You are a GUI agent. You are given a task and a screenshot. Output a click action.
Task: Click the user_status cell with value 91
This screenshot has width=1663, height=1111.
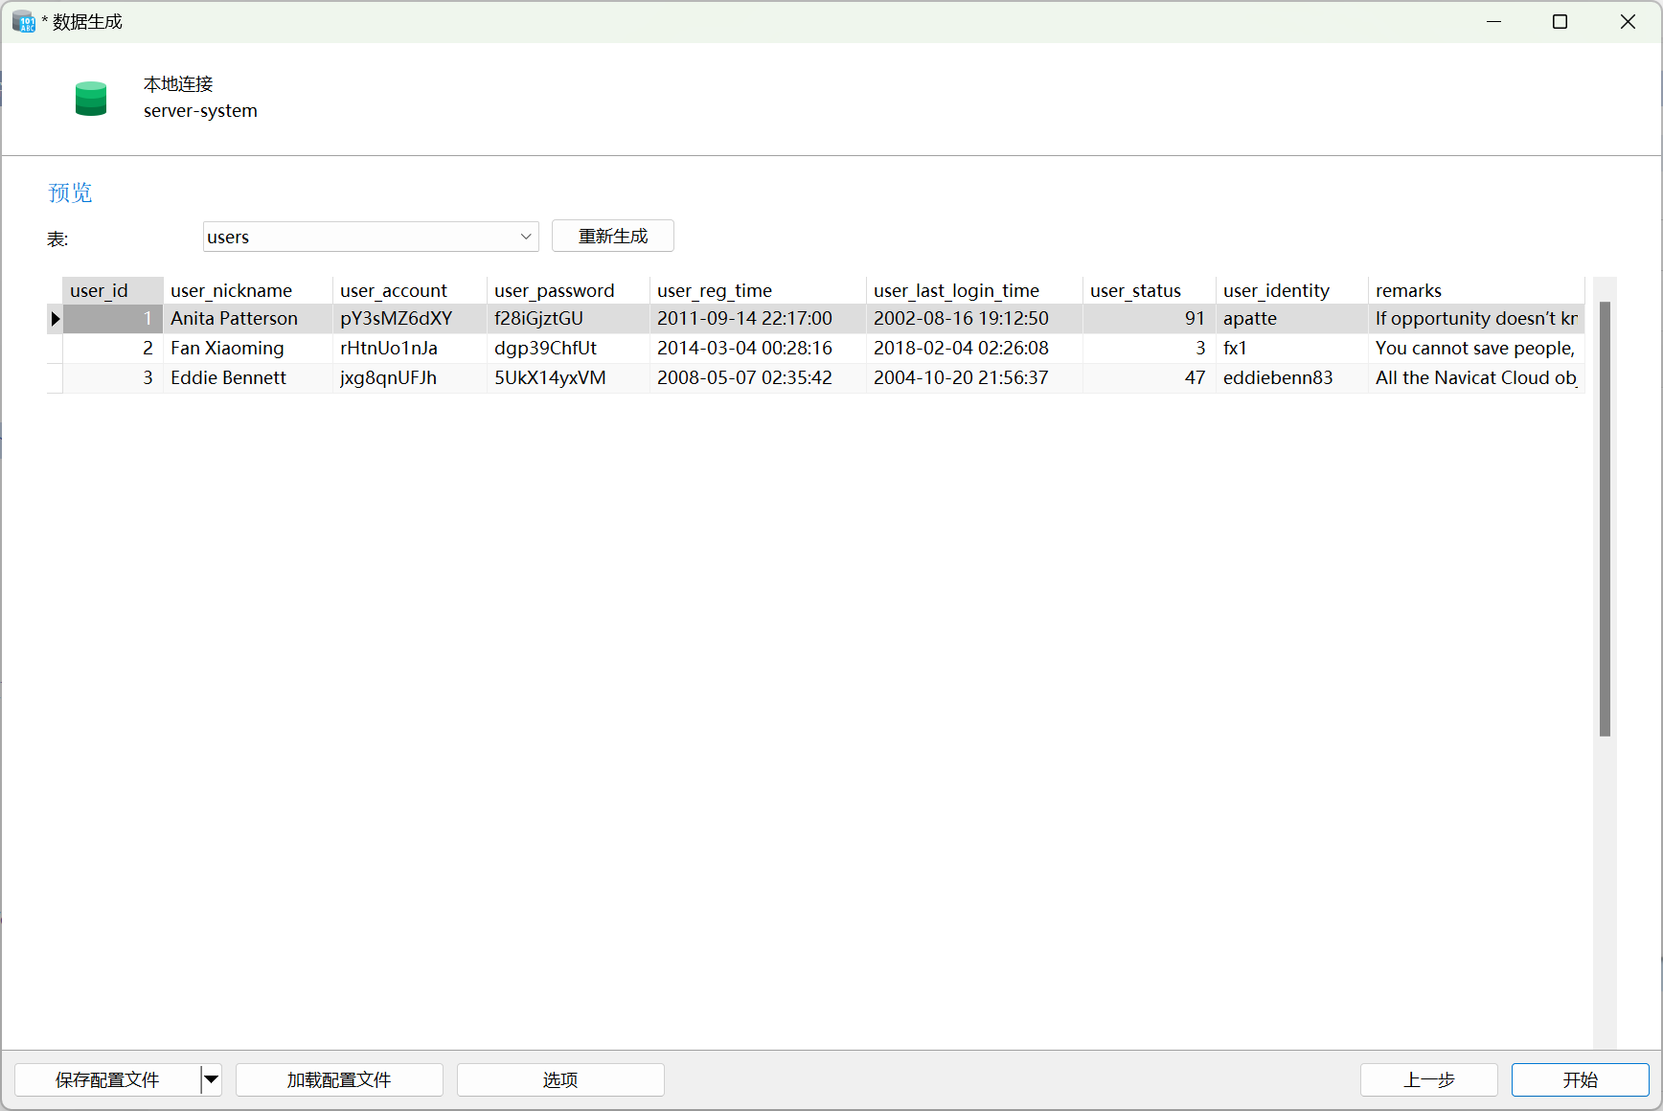(x=1149, y=319)
